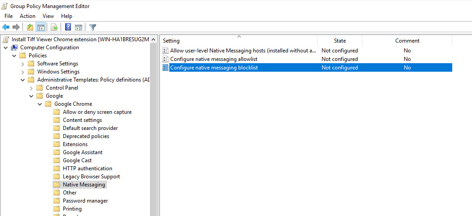
Task: Select the Extensions folder in tree
Action: 75,144
